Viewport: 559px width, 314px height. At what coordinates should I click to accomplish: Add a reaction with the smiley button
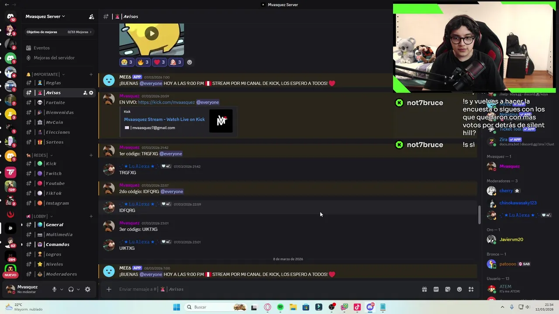[190, 62]
